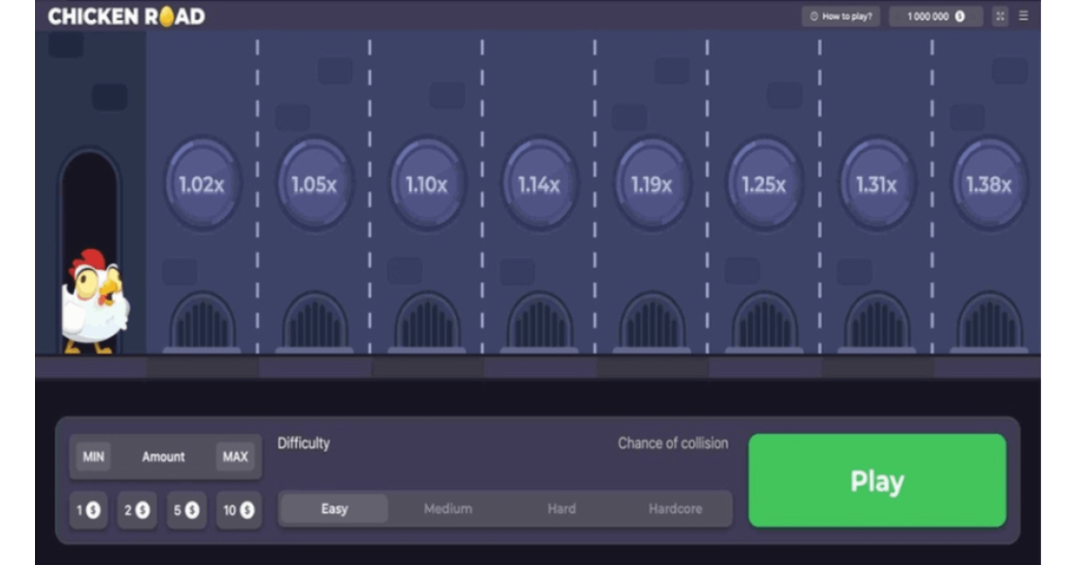Select the 1.19x multiplier manhole
This screenshot has height=565, width=1077.
tap(652, 185)
